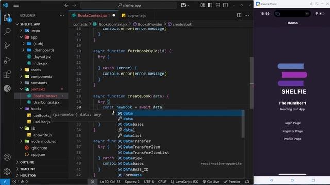Click the command center search shelfie_app
The image size is (330, 185).
(x=129, y=5)
